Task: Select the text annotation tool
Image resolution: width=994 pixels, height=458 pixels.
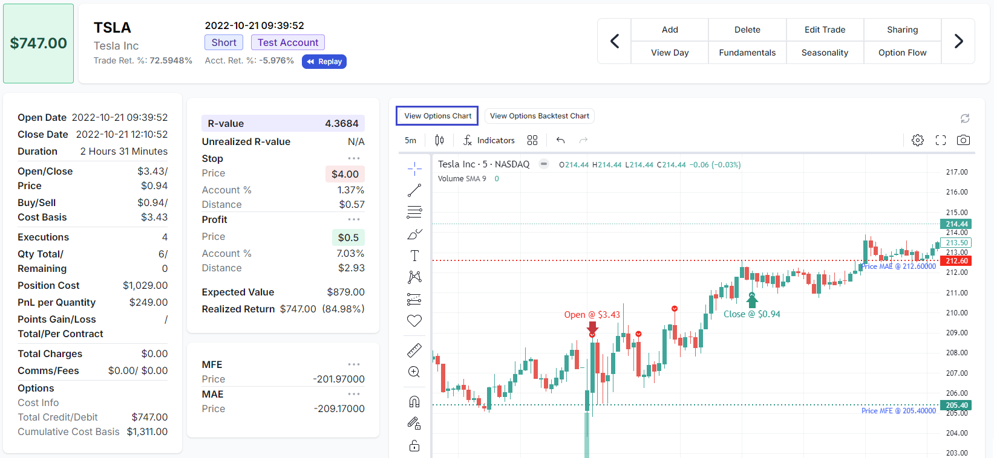Action: [x=414, y=256]
